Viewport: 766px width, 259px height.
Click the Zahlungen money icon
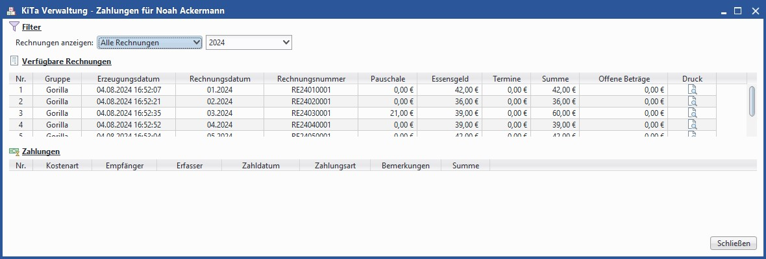pos(14,152)
